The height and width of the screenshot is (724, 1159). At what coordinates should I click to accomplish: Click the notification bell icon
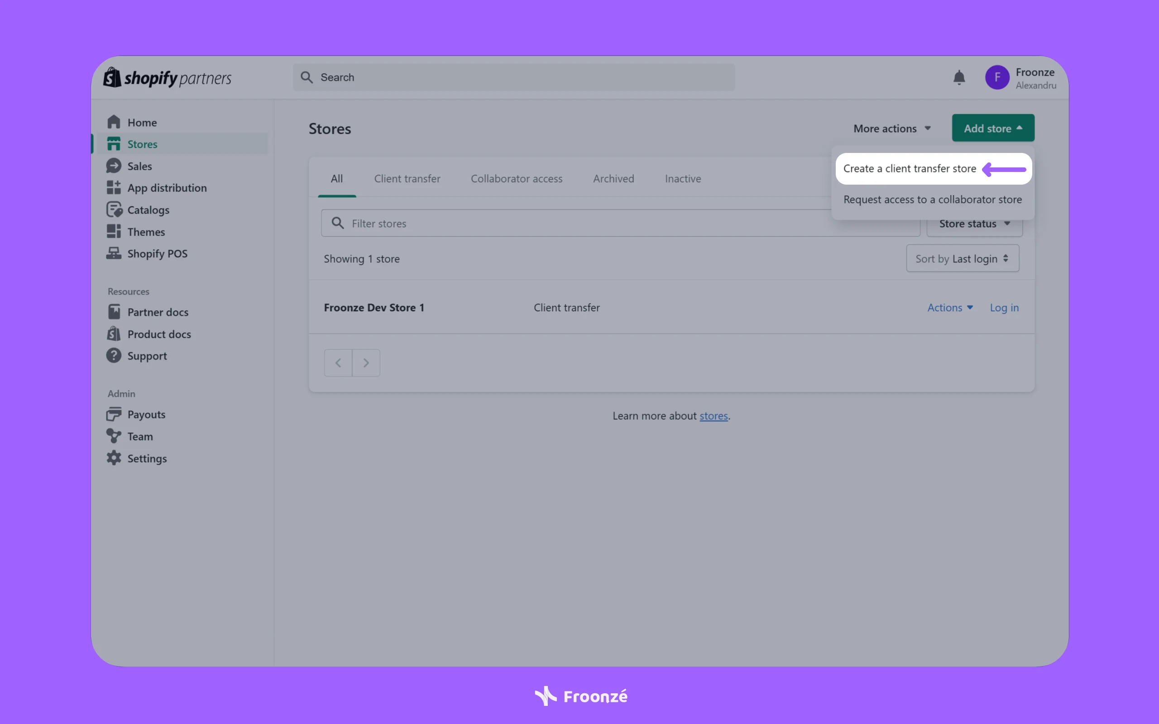point(960,77)
